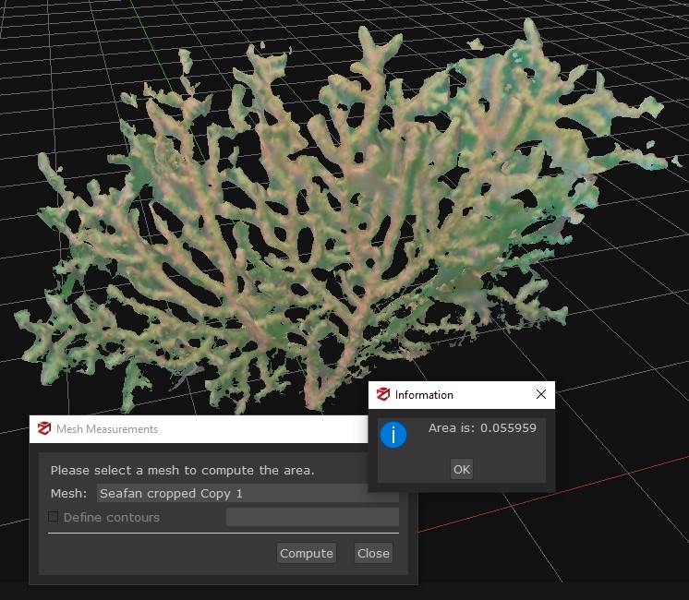Close the Information dialog with X

(x=541, y=394)
